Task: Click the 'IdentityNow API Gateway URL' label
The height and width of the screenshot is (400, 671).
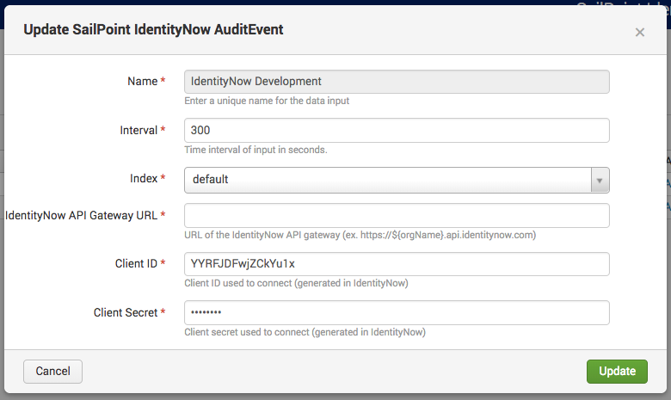Action: point(82,215)
